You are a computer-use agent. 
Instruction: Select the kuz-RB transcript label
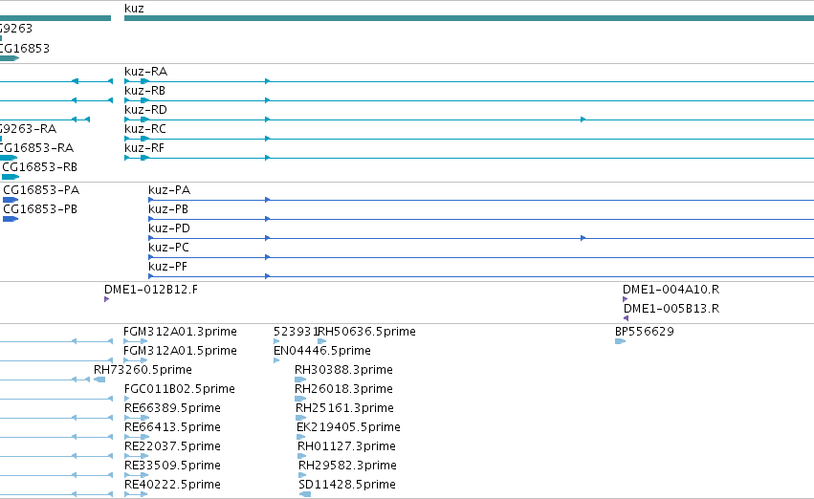click(x=144, y=91)
